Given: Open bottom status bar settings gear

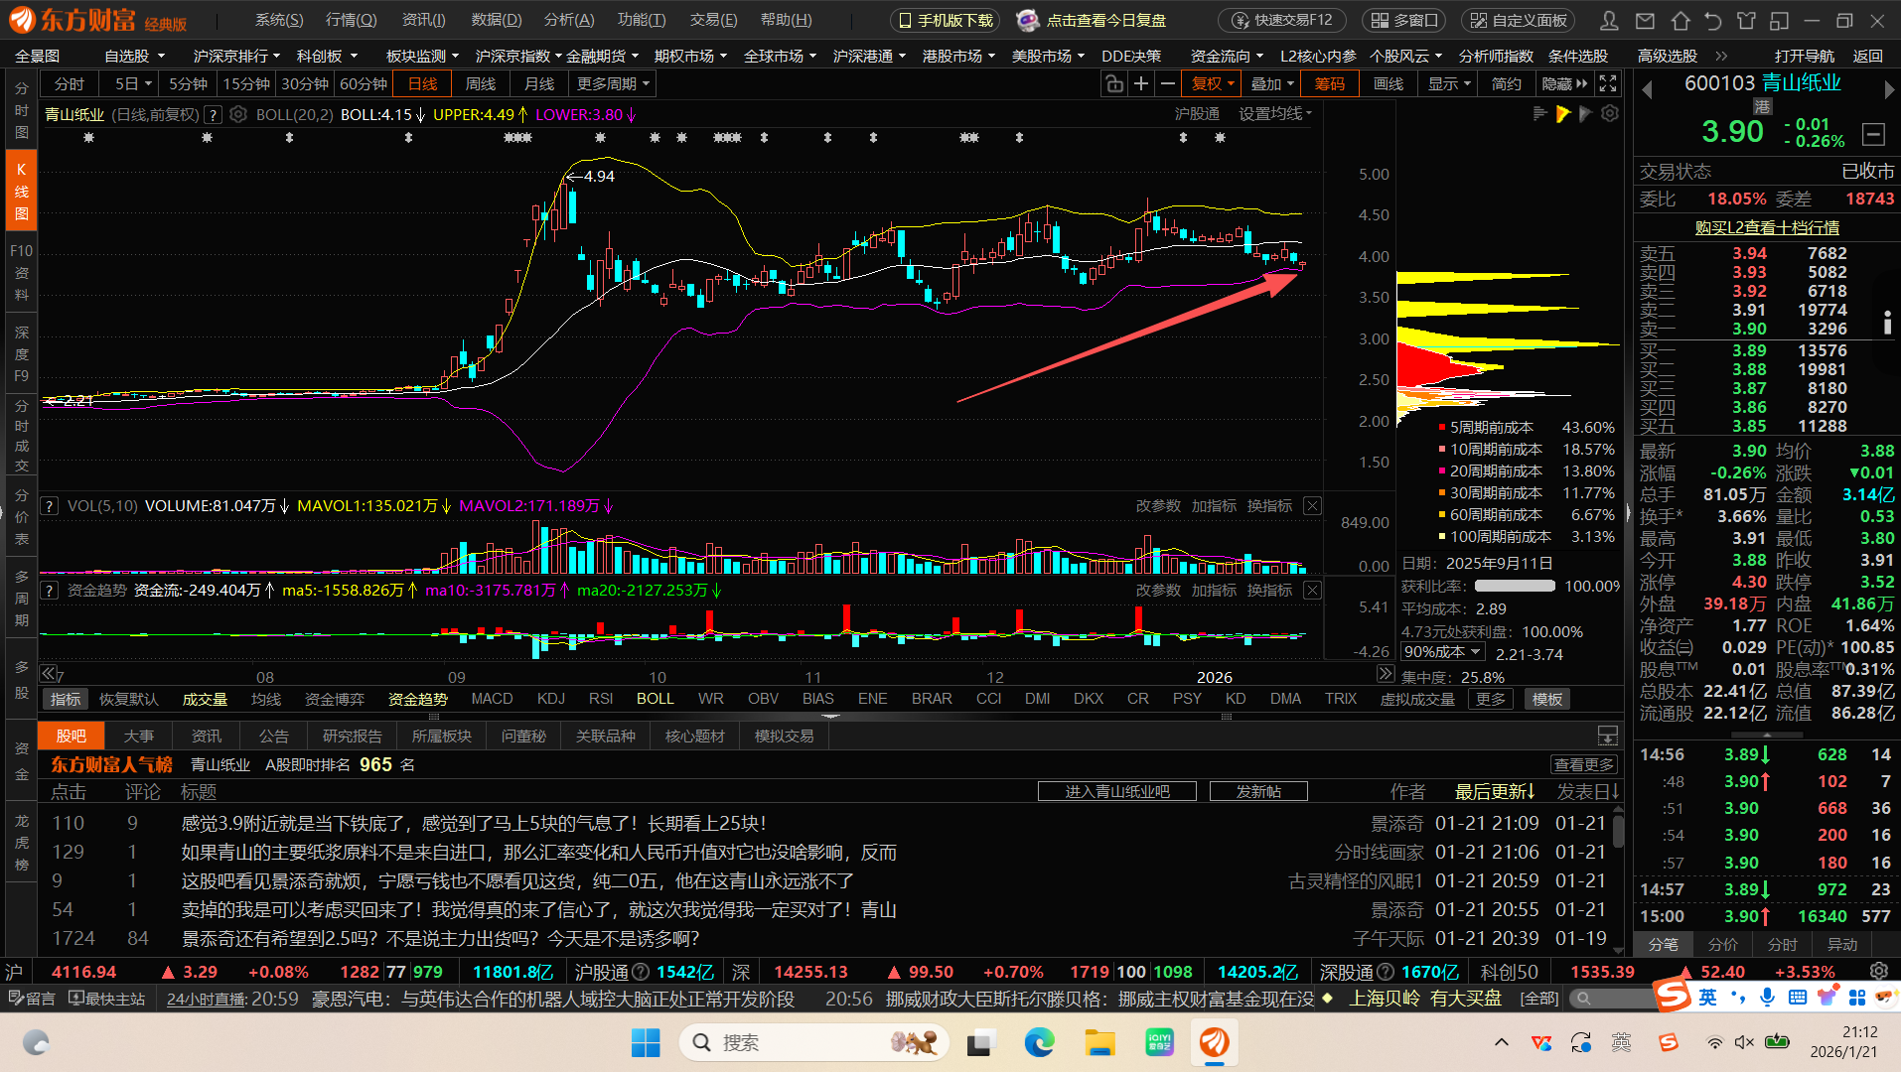Looking at the screenshot, I should pyautogui.click(x=1879, y=971).
